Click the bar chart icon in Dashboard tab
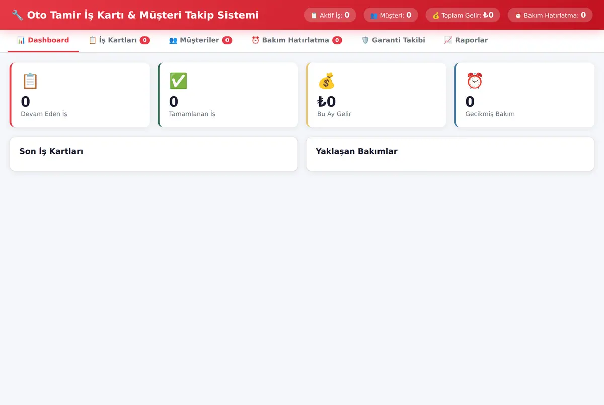This screenshot has width=604, height=405. (x=21, y=40)
